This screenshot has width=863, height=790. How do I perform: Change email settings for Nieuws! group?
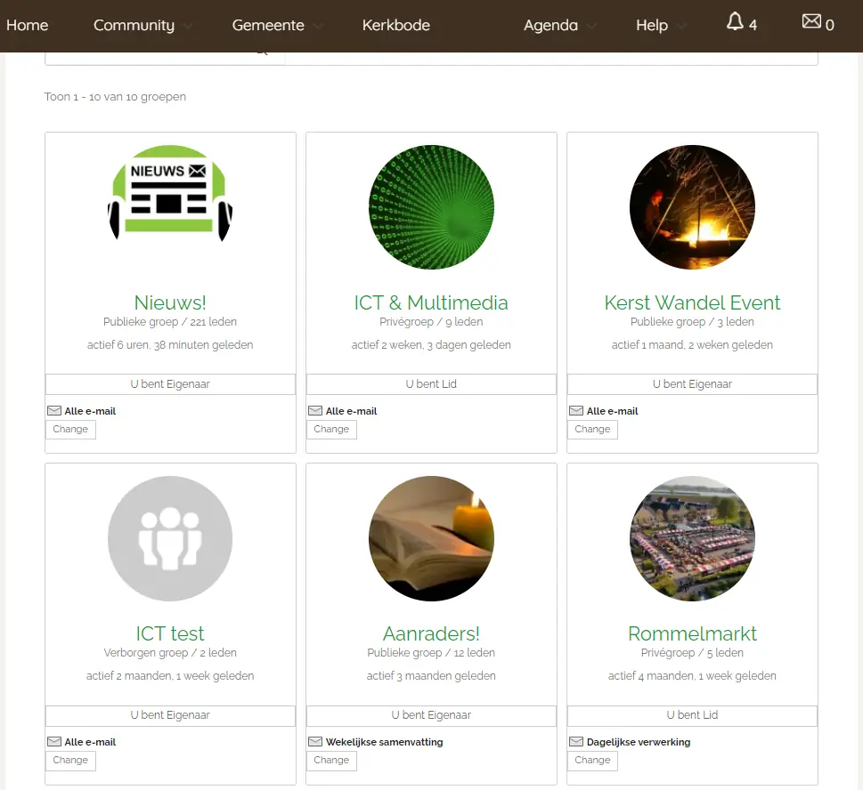[x=70, y=430]
